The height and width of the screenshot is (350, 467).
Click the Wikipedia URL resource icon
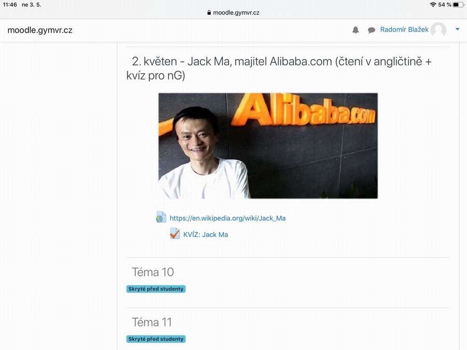(x=161, y=217)
